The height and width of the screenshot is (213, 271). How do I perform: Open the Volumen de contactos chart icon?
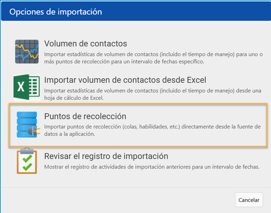tap(27, 52)
